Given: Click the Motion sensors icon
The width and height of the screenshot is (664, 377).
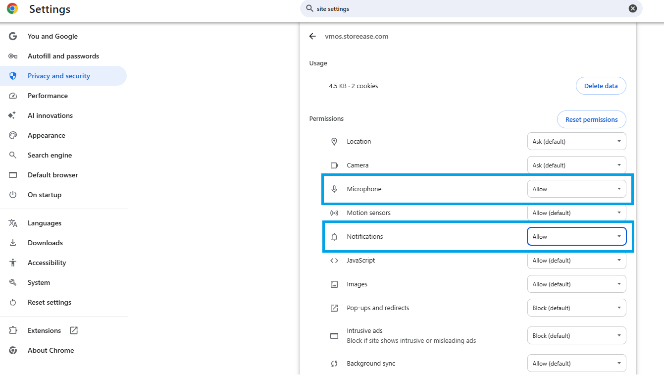Looking at the screenshot, I should point(334,213).
